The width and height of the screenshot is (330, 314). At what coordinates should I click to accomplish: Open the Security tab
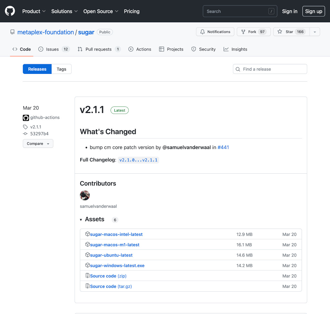[x=204, y=49]
